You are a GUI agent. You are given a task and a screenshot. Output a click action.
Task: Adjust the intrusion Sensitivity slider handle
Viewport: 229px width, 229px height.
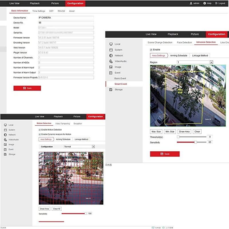(196, 142)
